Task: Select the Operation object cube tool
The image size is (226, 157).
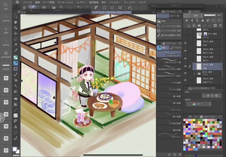Action: tap(16, 28)
